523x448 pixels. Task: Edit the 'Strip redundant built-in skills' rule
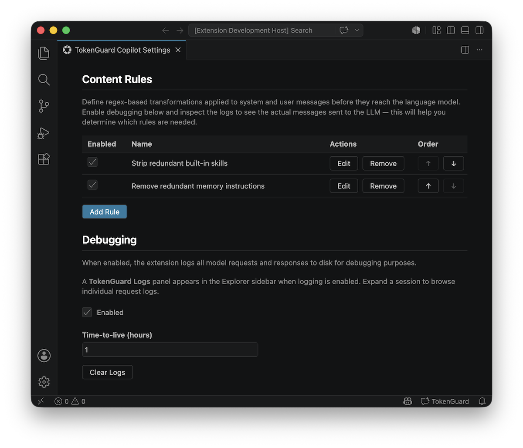[344, 163]
